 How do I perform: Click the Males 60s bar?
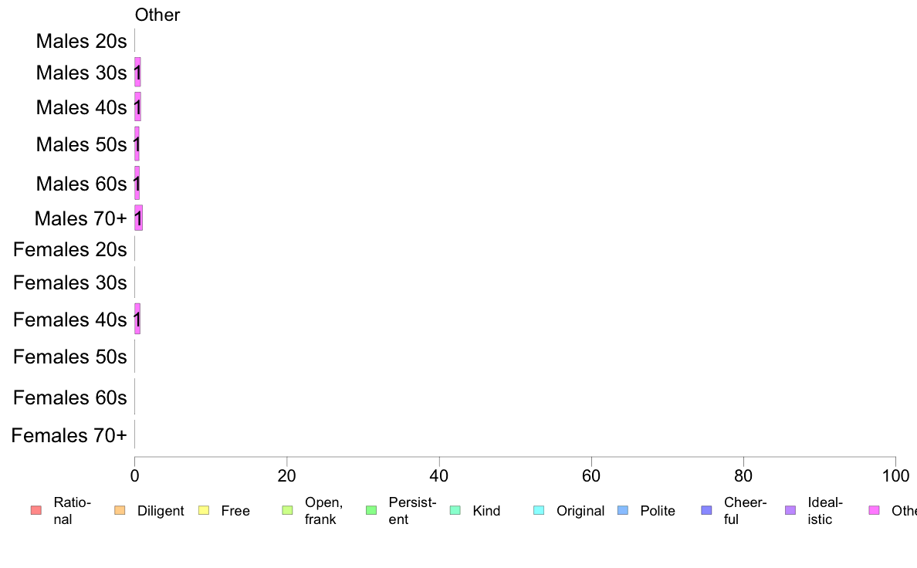[x=137, y=183]
